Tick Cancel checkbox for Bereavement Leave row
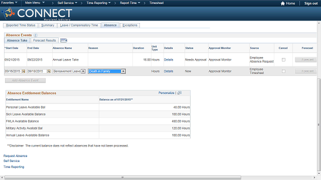Viewport: 321px width, 180px height. (x=283, y=71)
